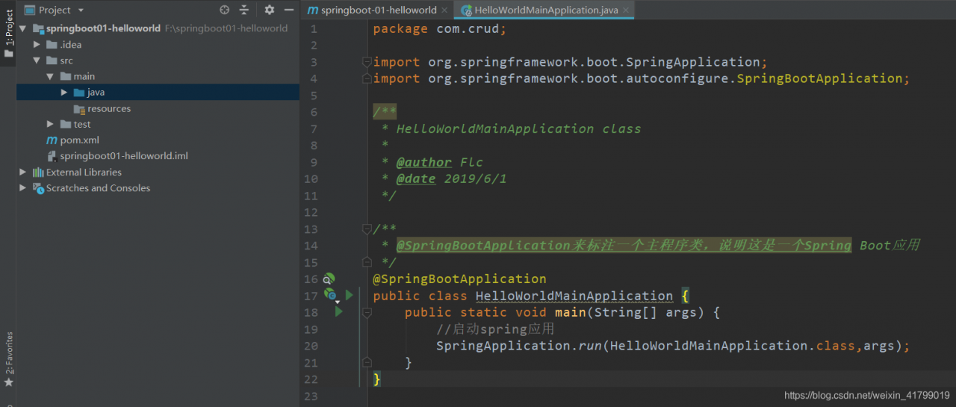This screenshot has height=407, width=956.
Task: Click the Collapse All icon in Project panel
Action: coord(244,10)
